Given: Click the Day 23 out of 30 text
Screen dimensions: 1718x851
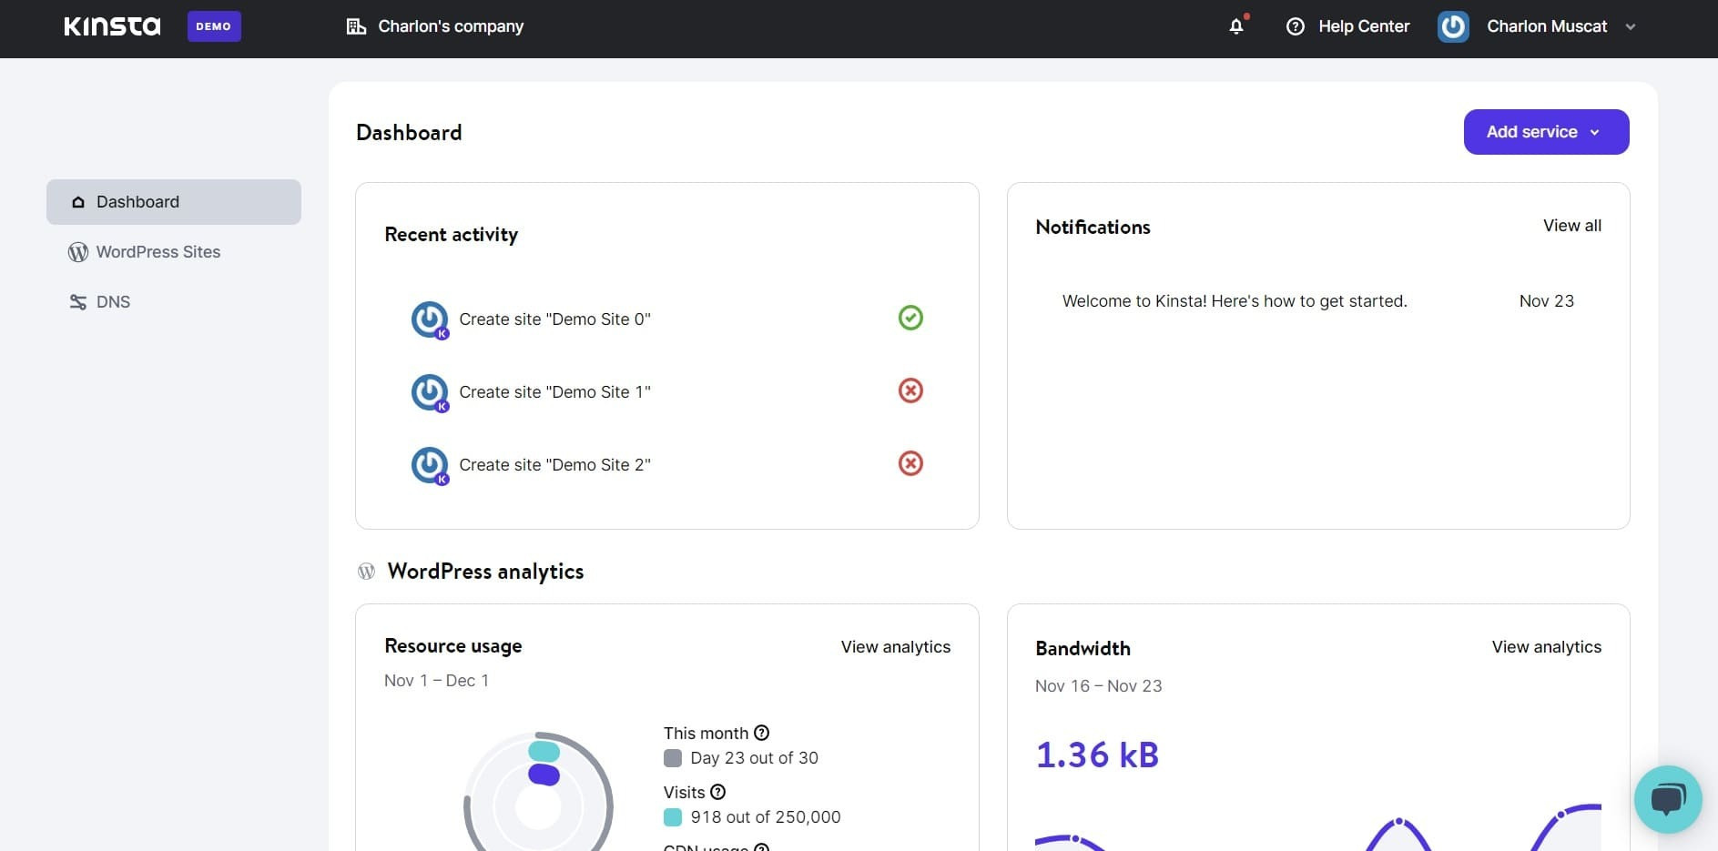Looking at the screenshot, I should point(754,758).
